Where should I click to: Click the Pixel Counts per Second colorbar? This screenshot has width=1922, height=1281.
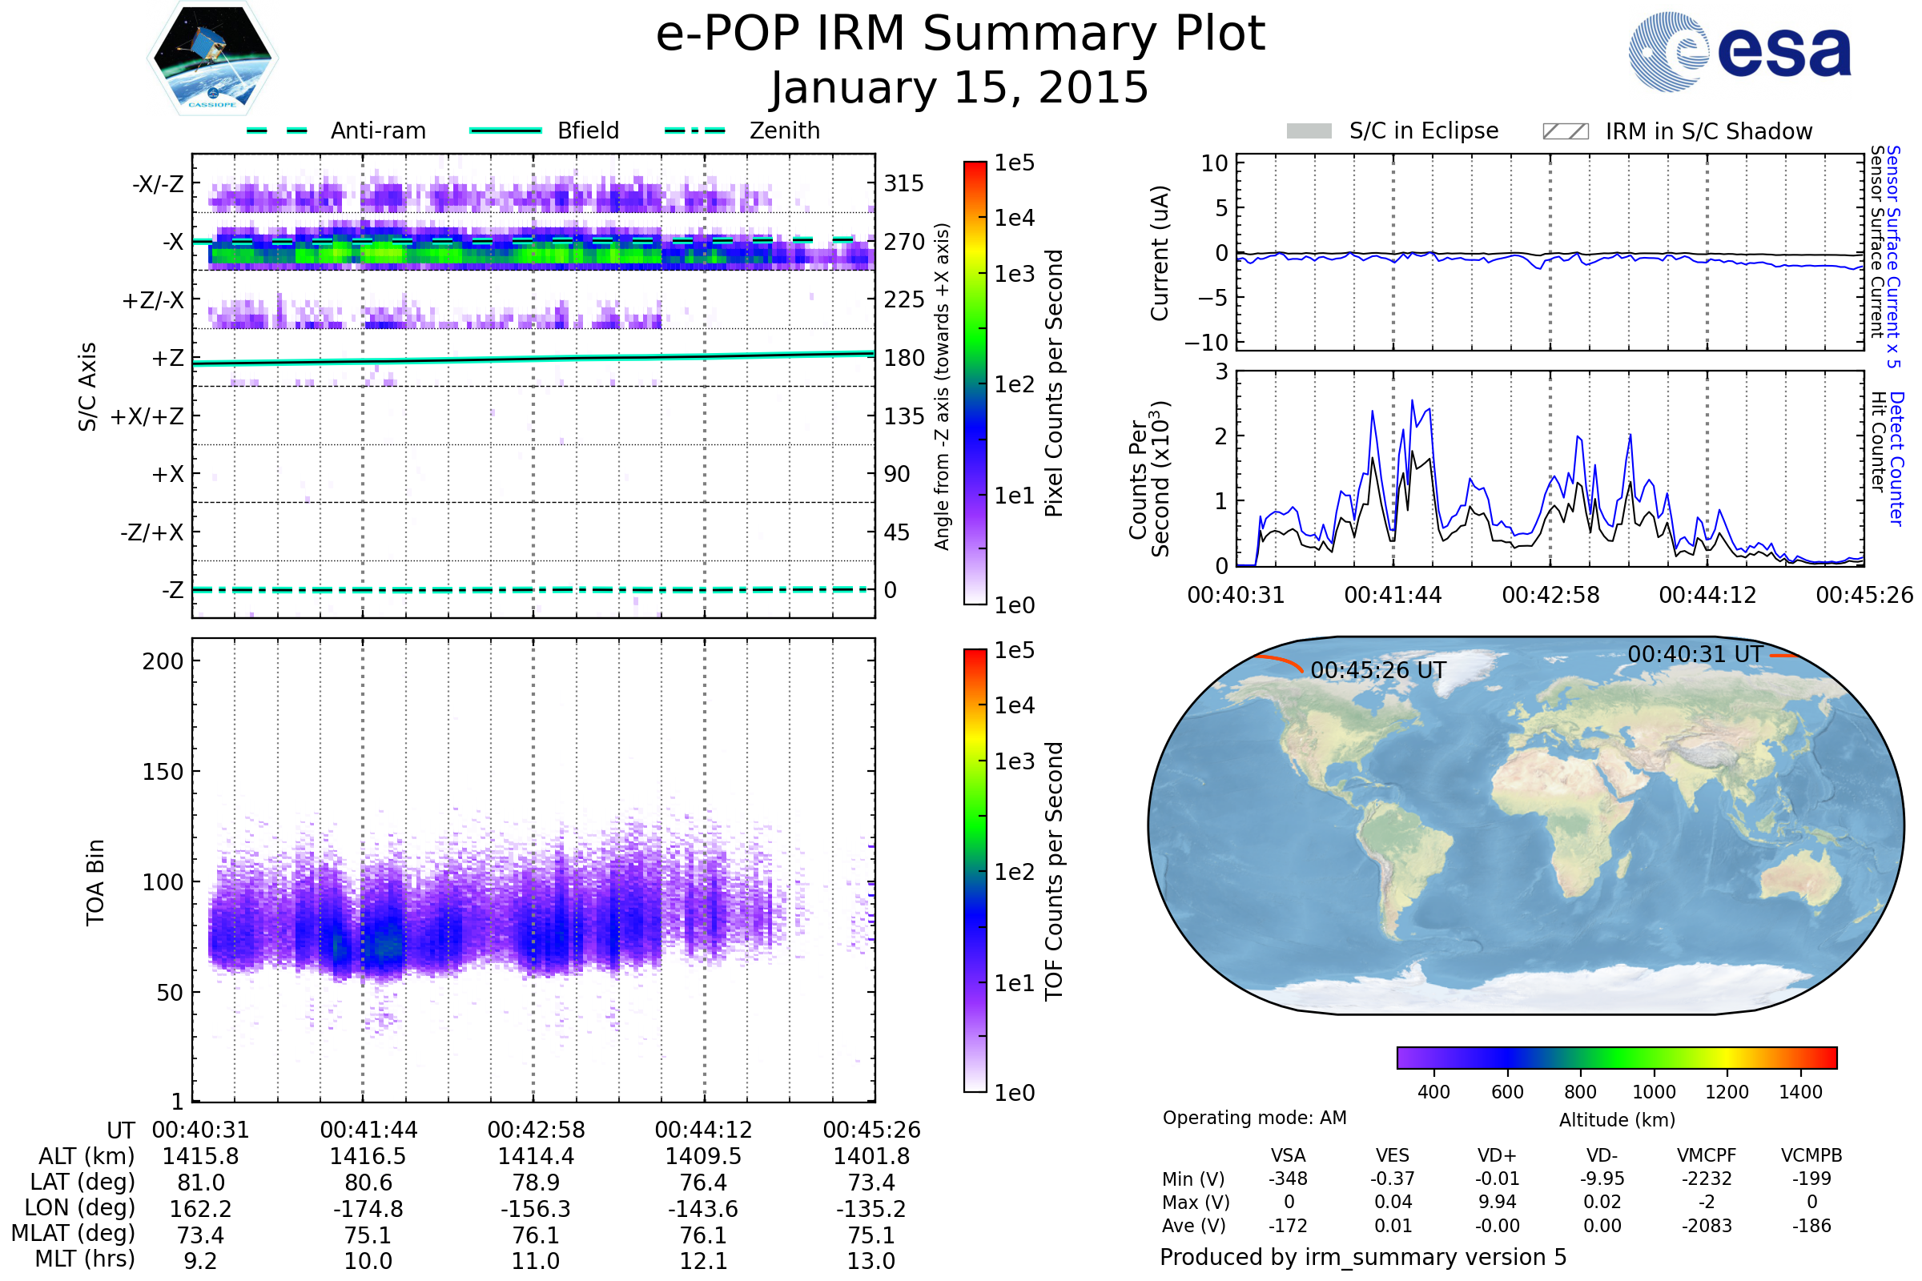tap(975, 383)
